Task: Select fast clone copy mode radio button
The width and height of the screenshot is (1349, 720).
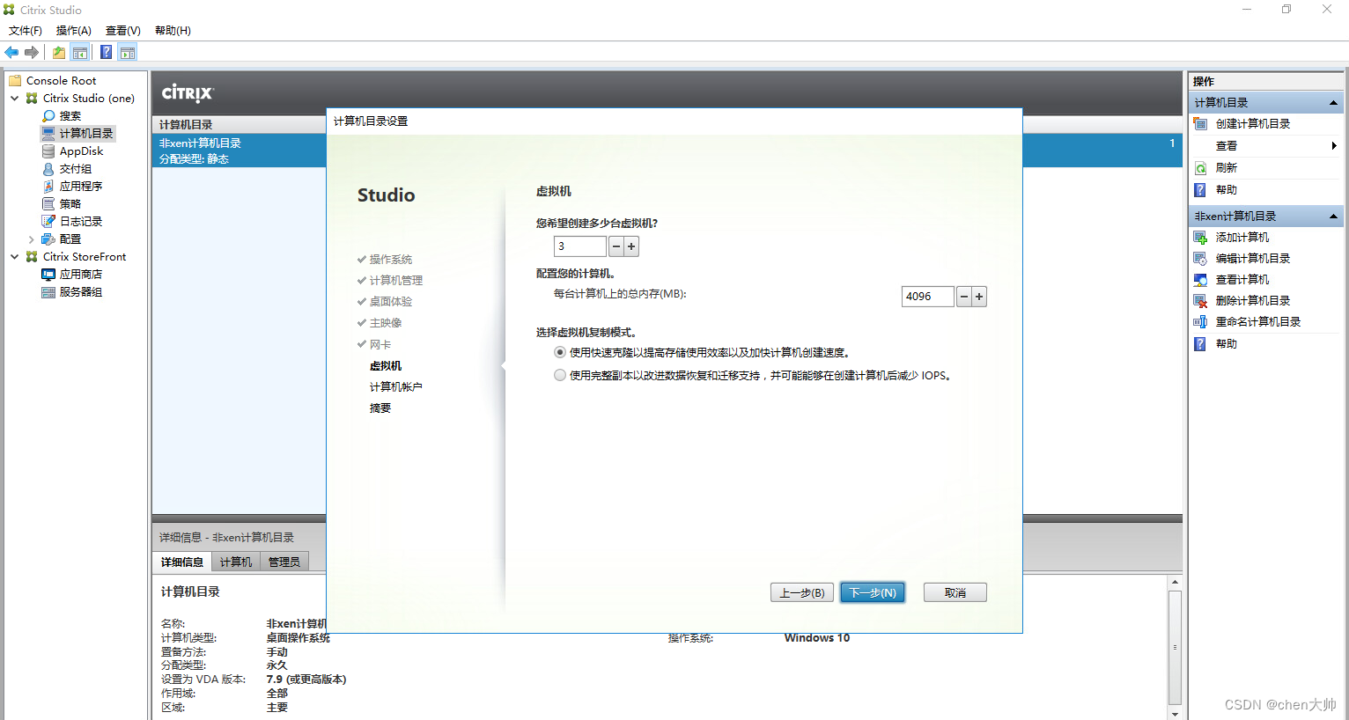Action: pos(560,352)
